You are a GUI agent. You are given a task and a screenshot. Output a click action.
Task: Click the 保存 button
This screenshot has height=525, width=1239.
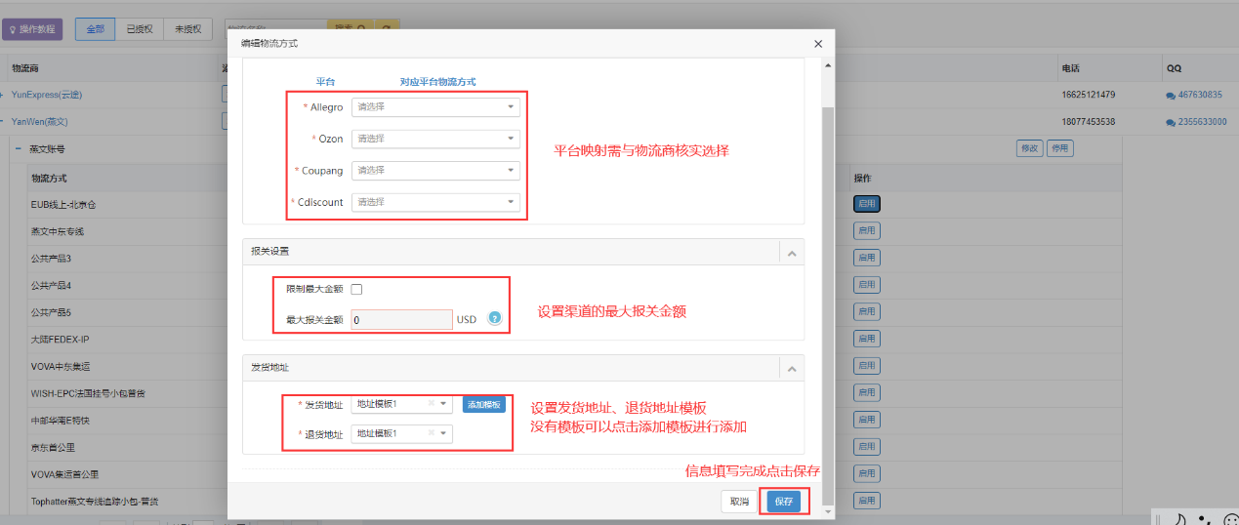(x=783, y=501)
